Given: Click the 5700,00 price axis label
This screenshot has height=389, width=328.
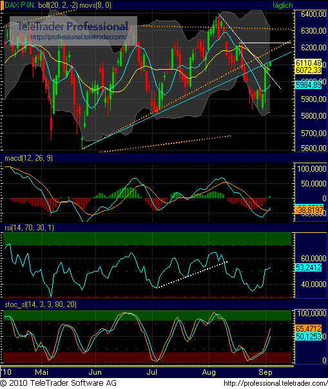Looking at the screenshot, I should pos(313,134).
